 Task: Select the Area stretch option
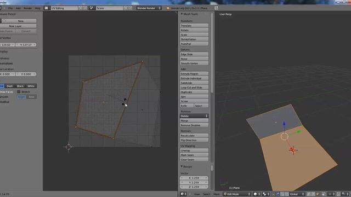tap(31, 97)
